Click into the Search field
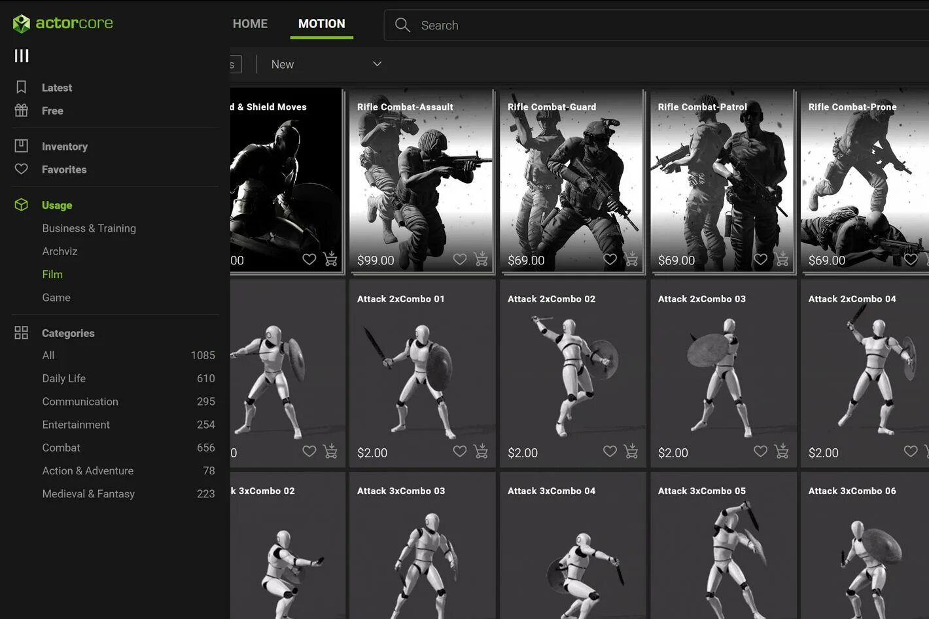 tap(656, 26)
